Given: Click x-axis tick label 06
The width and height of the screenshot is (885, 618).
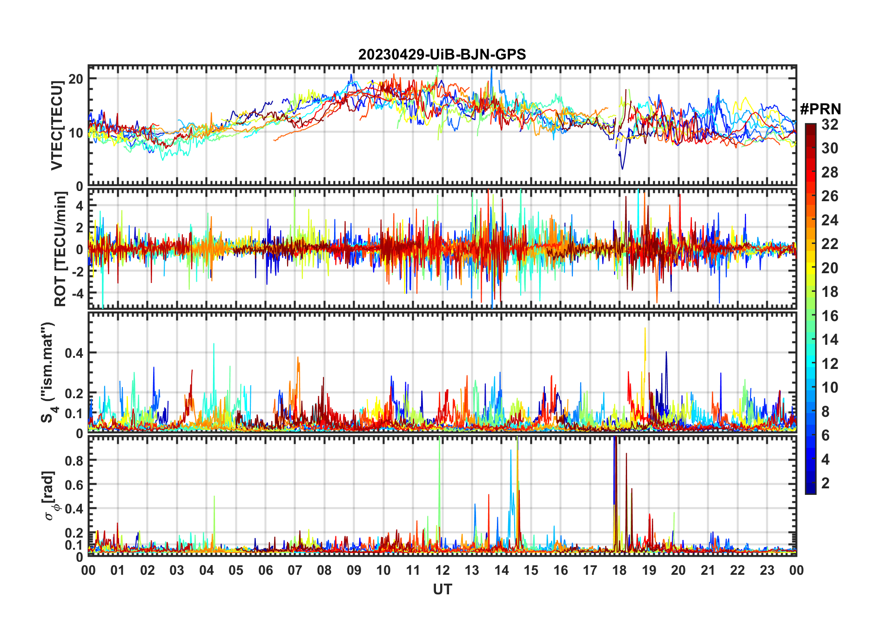Looking at the screenshot, I should pyautogui.click(x=266, y=570).
